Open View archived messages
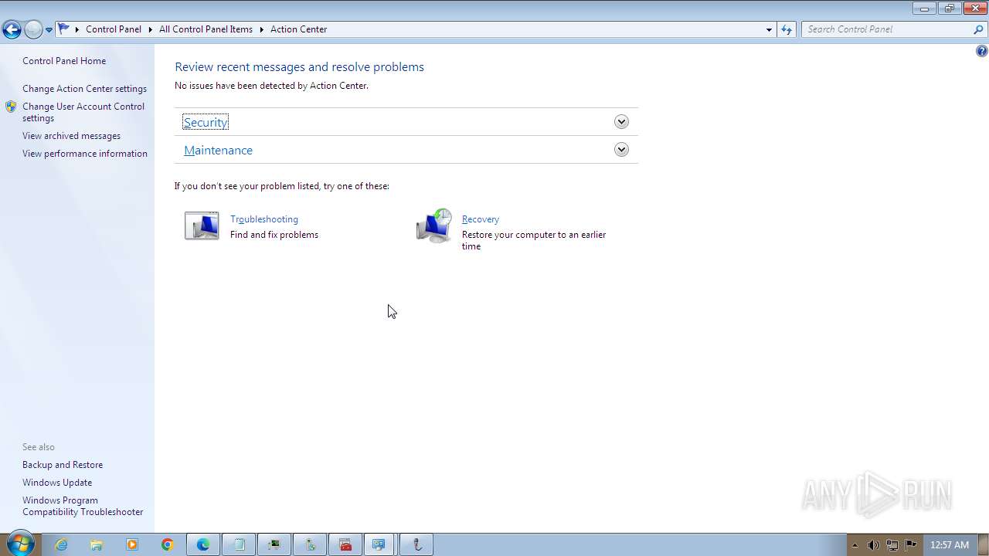 pos(71,136)
